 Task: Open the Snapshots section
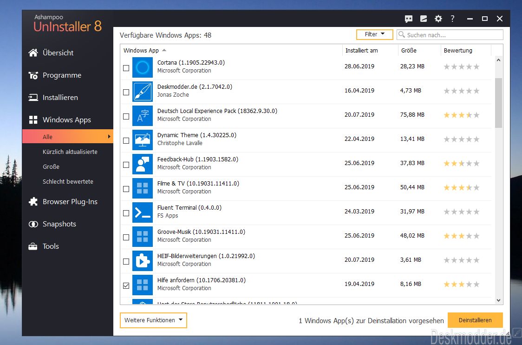pos(59,224)
